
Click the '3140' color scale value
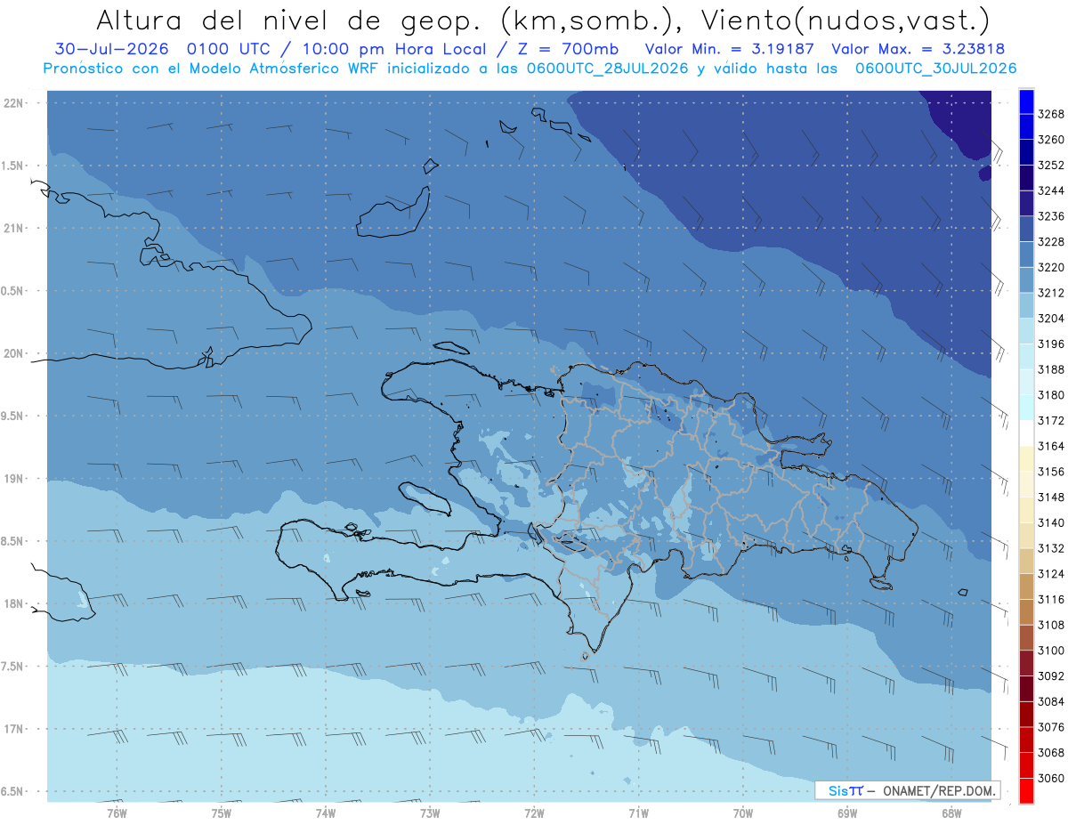(1051, 523)
